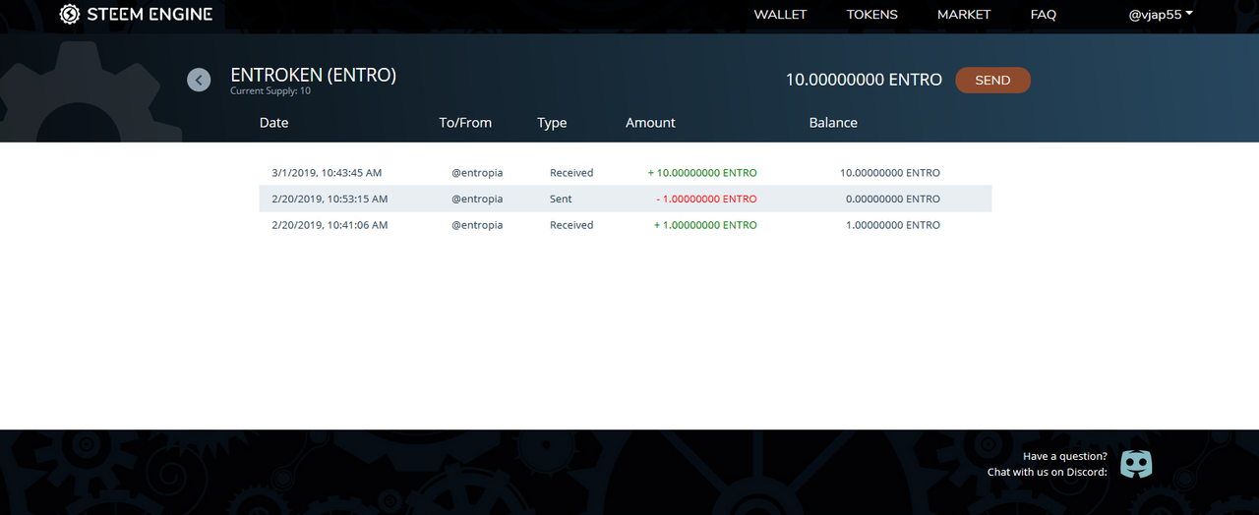Open the @vjap55 account dropdown

pyautogui.click(x=1161, y=15)
